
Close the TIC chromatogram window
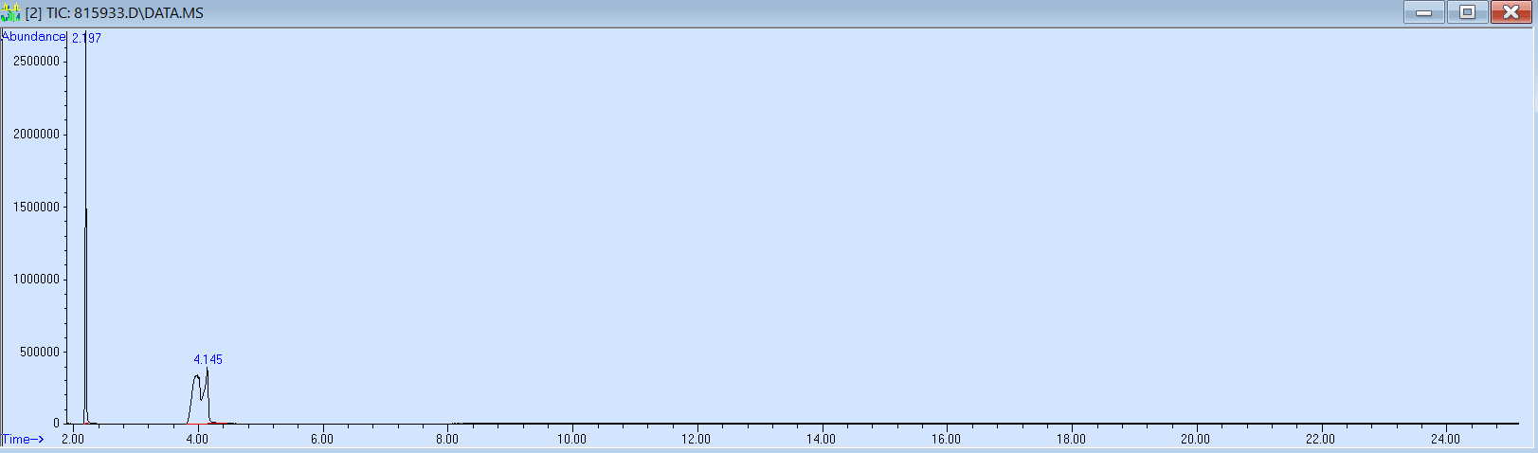1511,12
